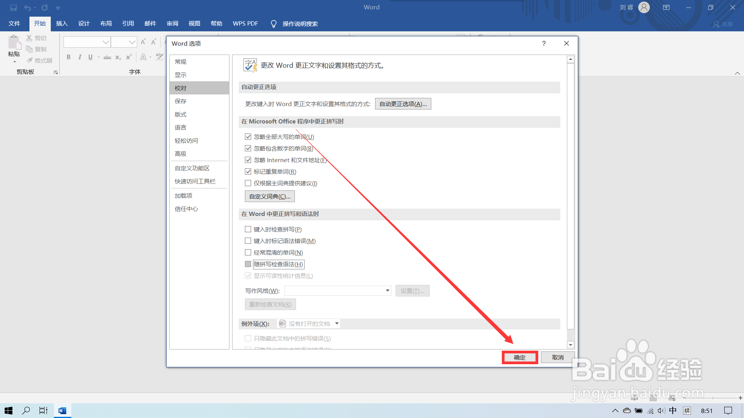Screen dimensions: 744x418
Task: Show hidden tray icons chevron
Action: [615, 411]
